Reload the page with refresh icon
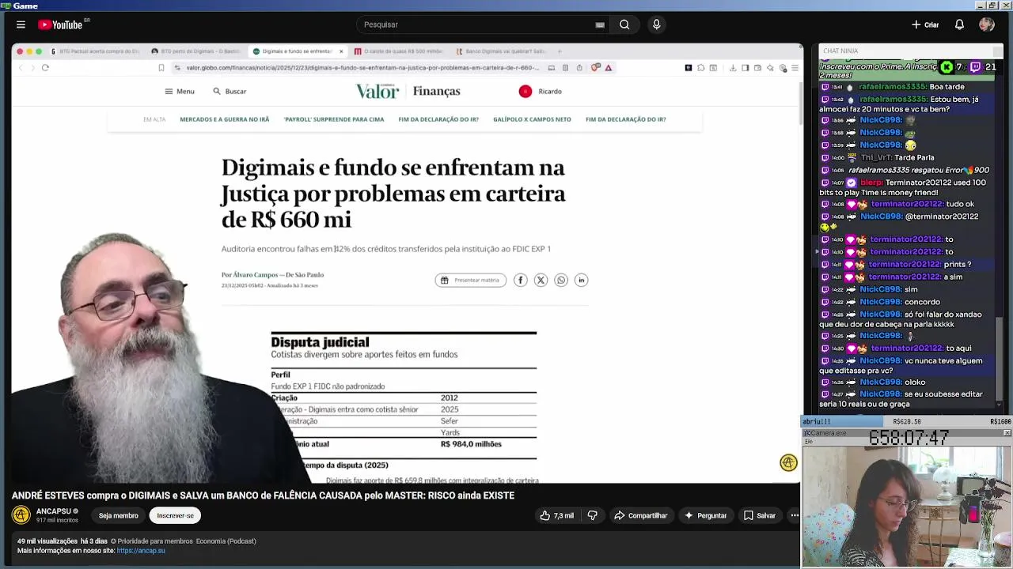 45,68
